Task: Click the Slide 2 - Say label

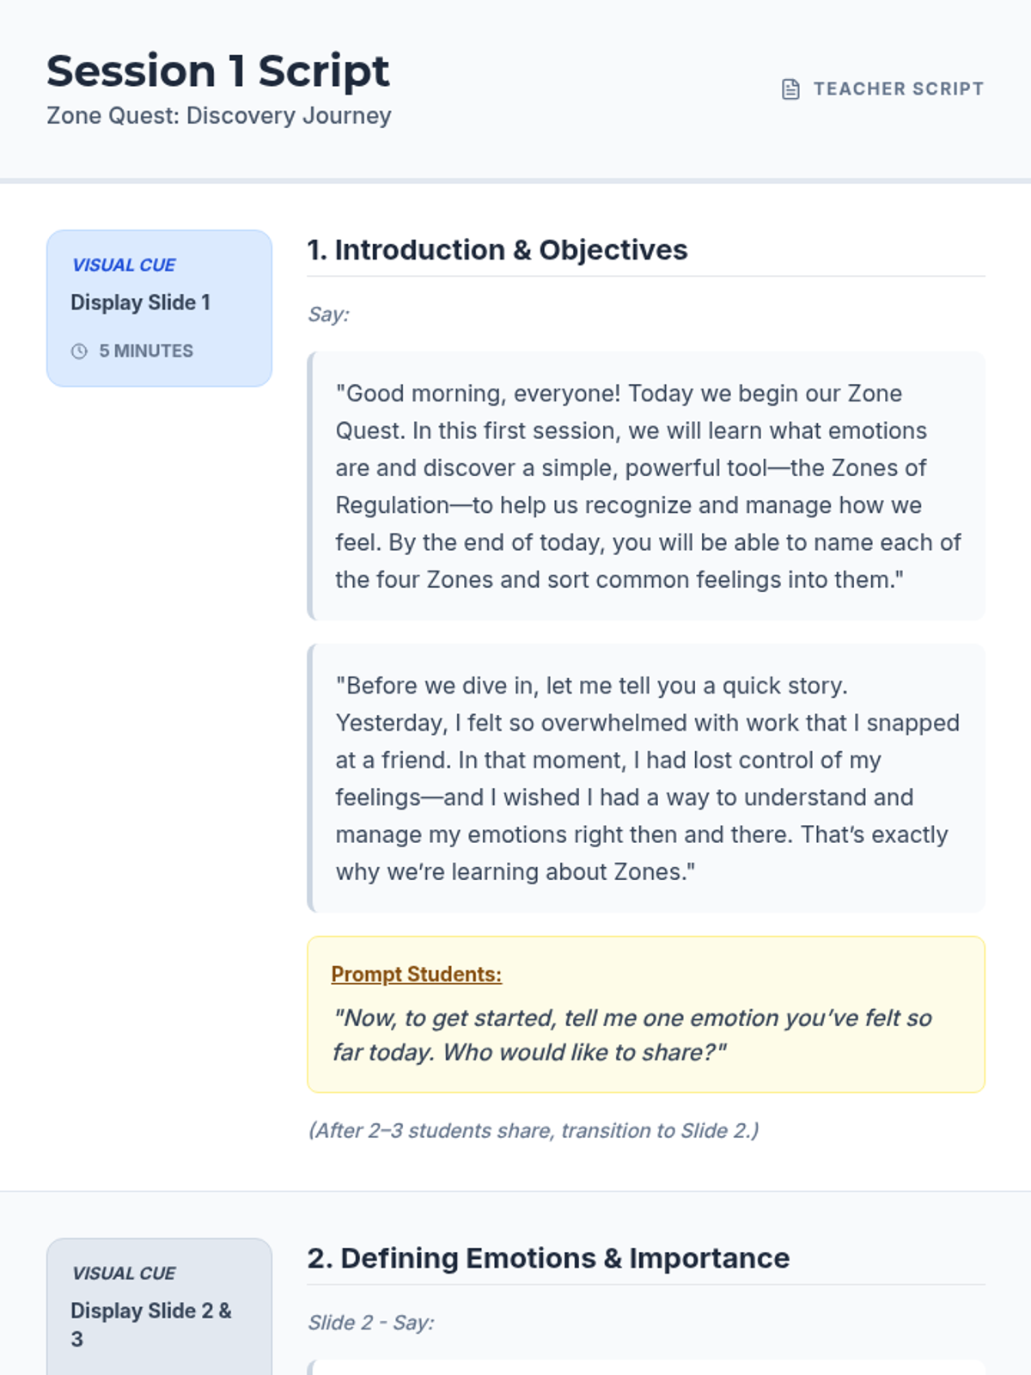Action: [x=371, y=1323]
